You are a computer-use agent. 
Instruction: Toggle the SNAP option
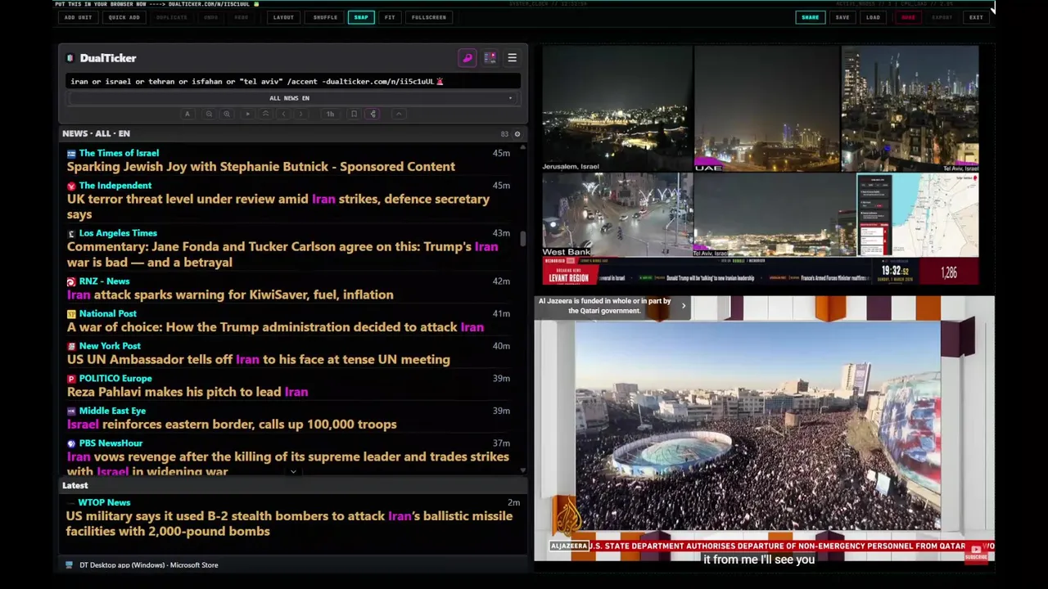click(x=361, y=17)
